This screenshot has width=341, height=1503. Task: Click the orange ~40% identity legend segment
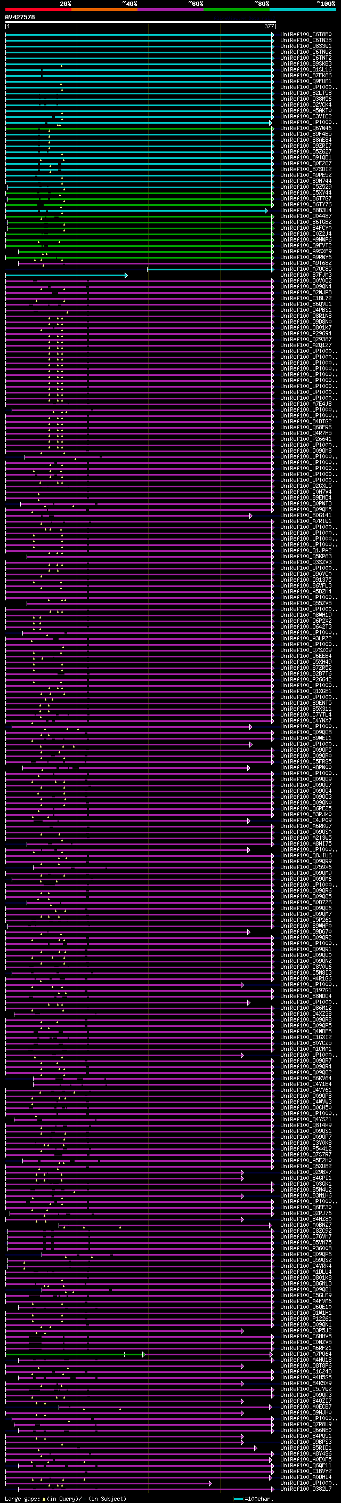[x=104, y=10]
